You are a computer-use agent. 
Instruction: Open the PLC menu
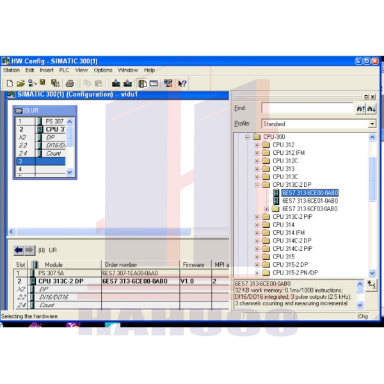(x=64, y=70)
